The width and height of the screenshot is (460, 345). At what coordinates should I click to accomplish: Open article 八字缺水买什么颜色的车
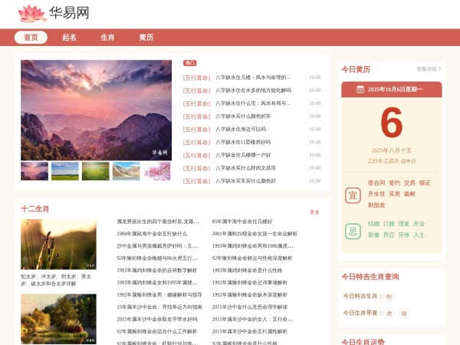[243, 117]
